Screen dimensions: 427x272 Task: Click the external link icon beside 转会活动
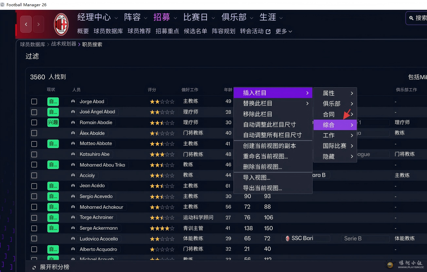pos(268,32)
